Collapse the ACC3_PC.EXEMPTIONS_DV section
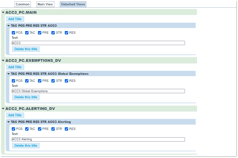This screenshot has height=158, width=238. point(3,60)
